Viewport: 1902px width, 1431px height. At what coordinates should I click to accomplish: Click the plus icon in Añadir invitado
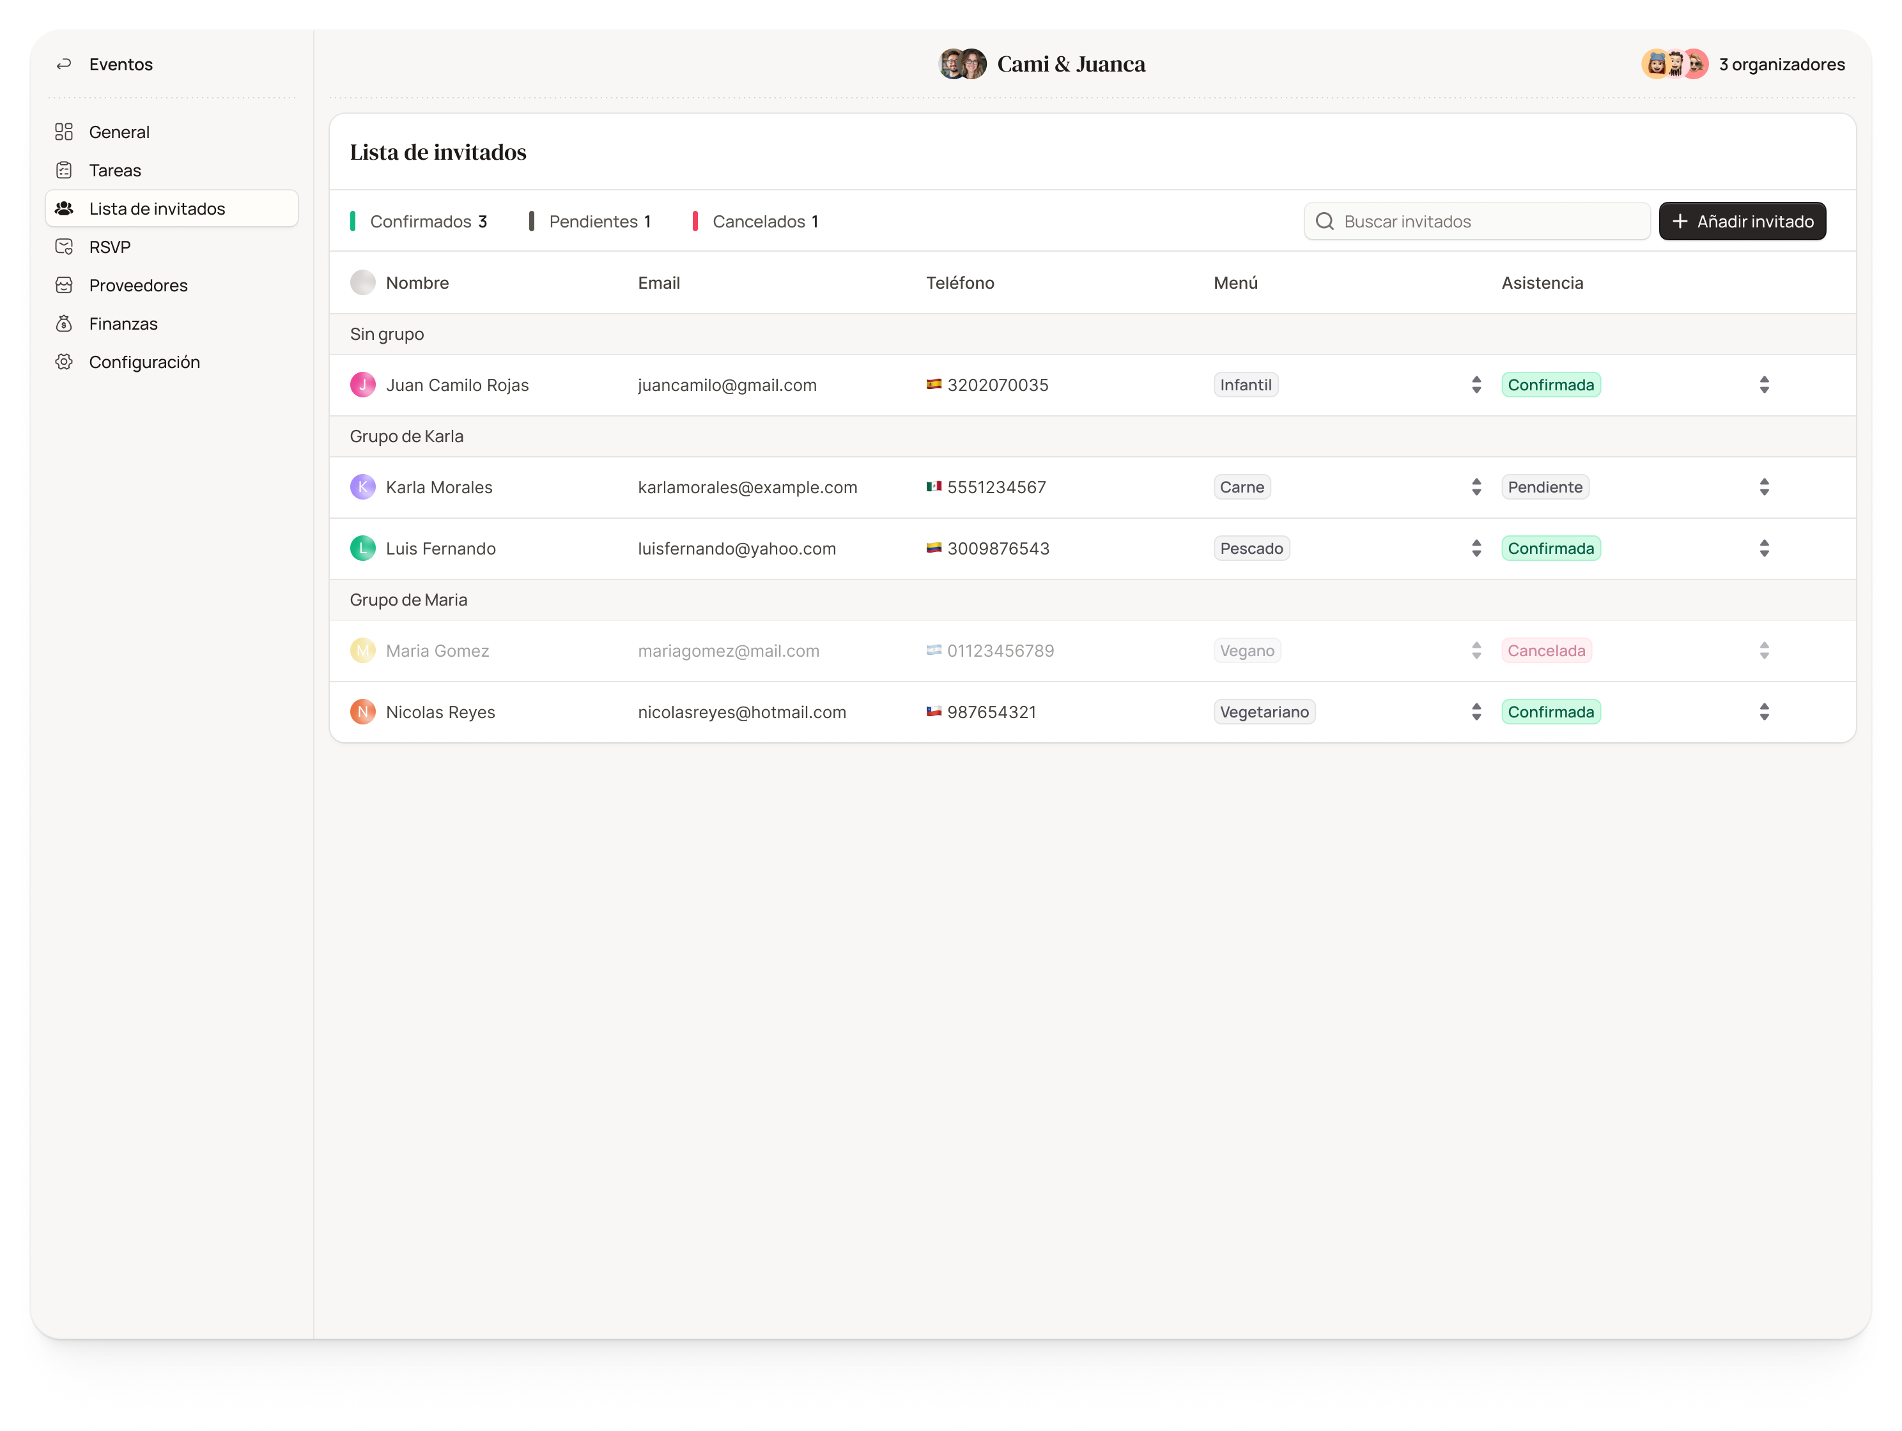(x=1680, y=221)
